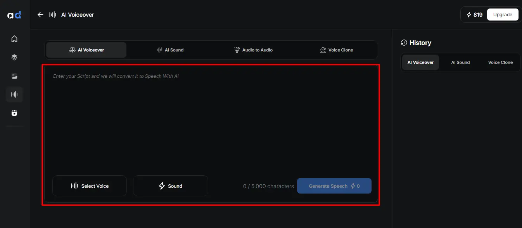Screen dimensions: 522x228
Task: Open the AI image icon in sidebar
Action: click(14, 76)
